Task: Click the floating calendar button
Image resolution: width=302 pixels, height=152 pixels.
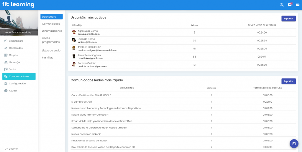Action: tap(294, 143)
